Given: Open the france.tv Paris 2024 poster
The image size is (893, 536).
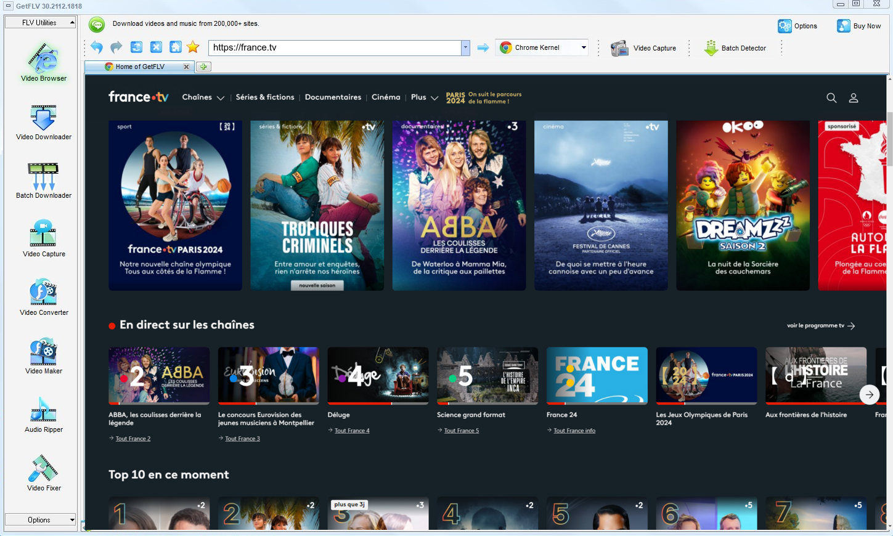Looking at the screenshot, I should (x=175, y=205).
